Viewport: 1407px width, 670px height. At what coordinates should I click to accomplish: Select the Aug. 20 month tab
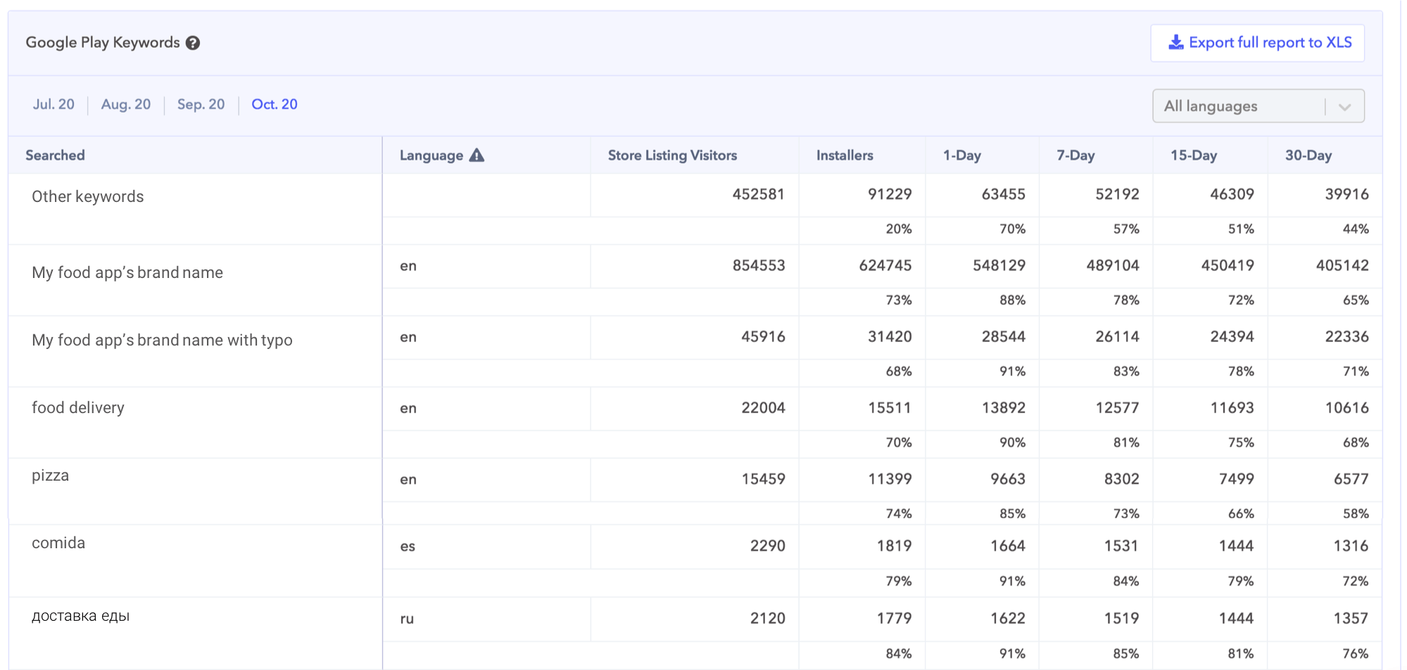[126, 105]
